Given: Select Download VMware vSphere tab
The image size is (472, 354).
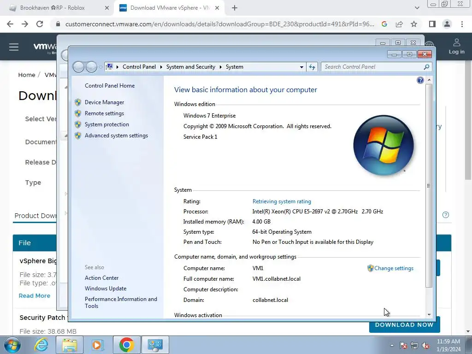Looking at the screenshot, I should (x=170, y=8).
